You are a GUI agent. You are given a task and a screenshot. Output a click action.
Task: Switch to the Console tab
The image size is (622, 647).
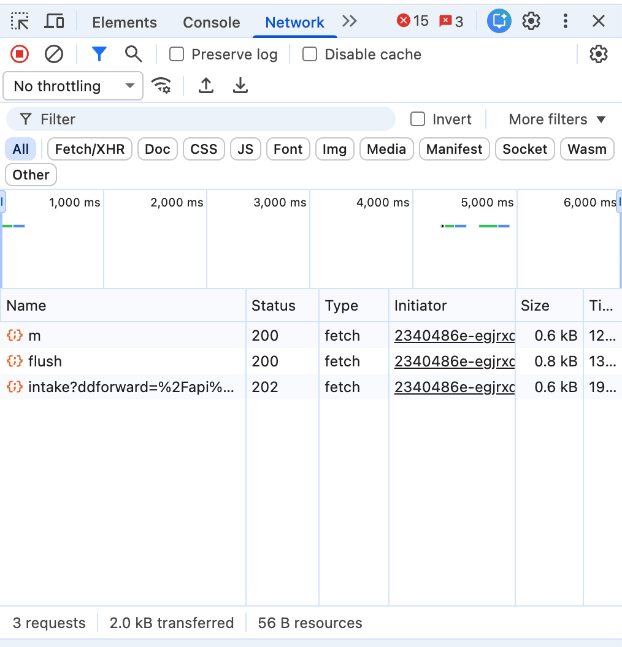click(211, 22)
